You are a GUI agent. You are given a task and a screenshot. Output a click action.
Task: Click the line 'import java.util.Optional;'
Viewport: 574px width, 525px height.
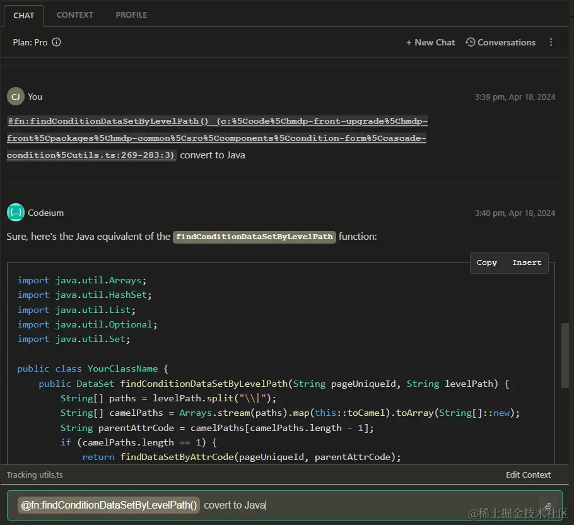(87, 325)
